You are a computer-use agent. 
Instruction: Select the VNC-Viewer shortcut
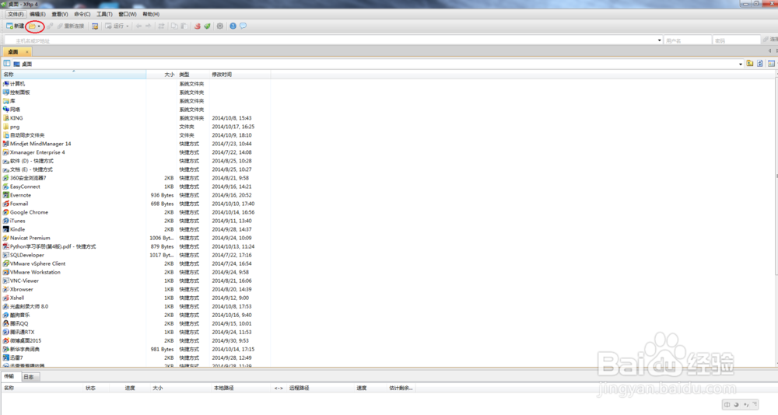pos(21,281)
